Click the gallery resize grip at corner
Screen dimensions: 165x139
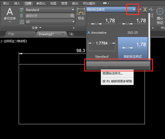(x=149, y=69)
